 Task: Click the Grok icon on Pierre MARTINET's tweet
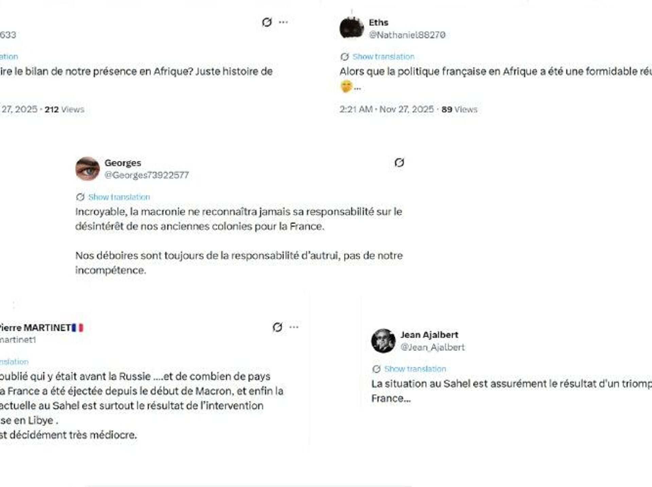tap(277, 327)
